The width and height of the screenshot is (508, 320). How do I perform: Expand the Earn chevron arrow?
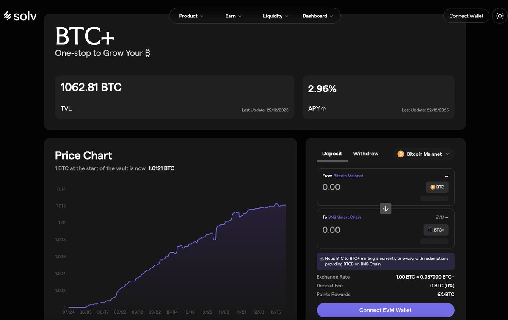coord(240,16)
